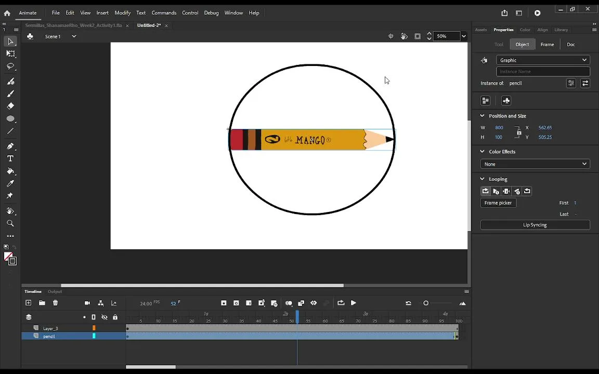599x374 pixels.
Task: Select the Paint Bucket tool
Action: pos(10,171)
